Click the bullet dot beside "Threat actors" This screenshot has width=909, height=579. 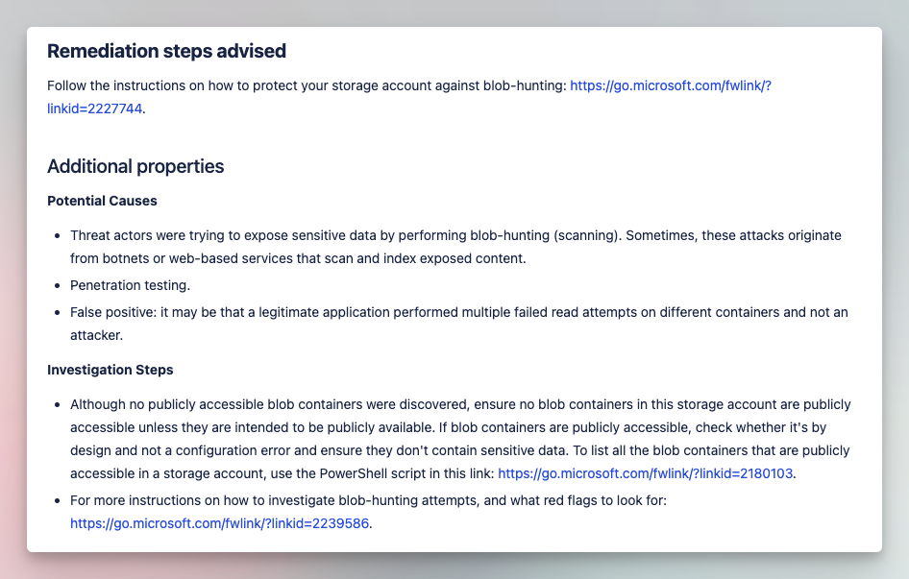pyautogui.click(x=58, y=236)
